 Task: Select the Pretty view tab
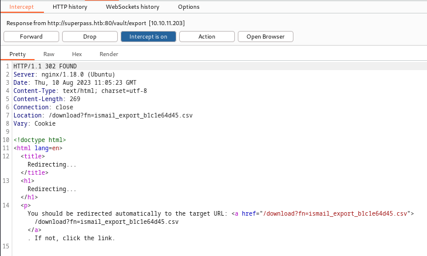pos(18,54)
